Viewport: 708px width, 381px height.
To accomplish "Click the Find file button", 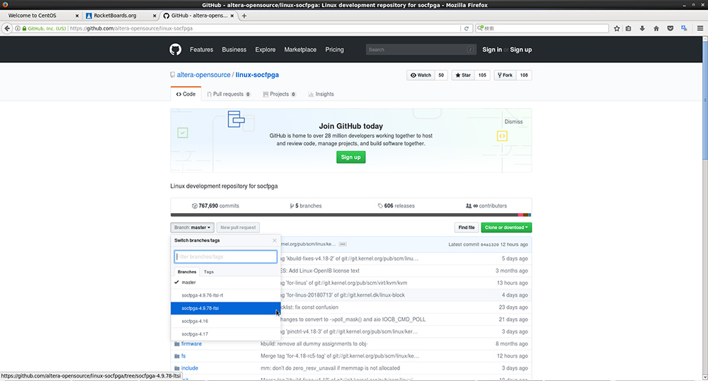I will click(467, 227).
